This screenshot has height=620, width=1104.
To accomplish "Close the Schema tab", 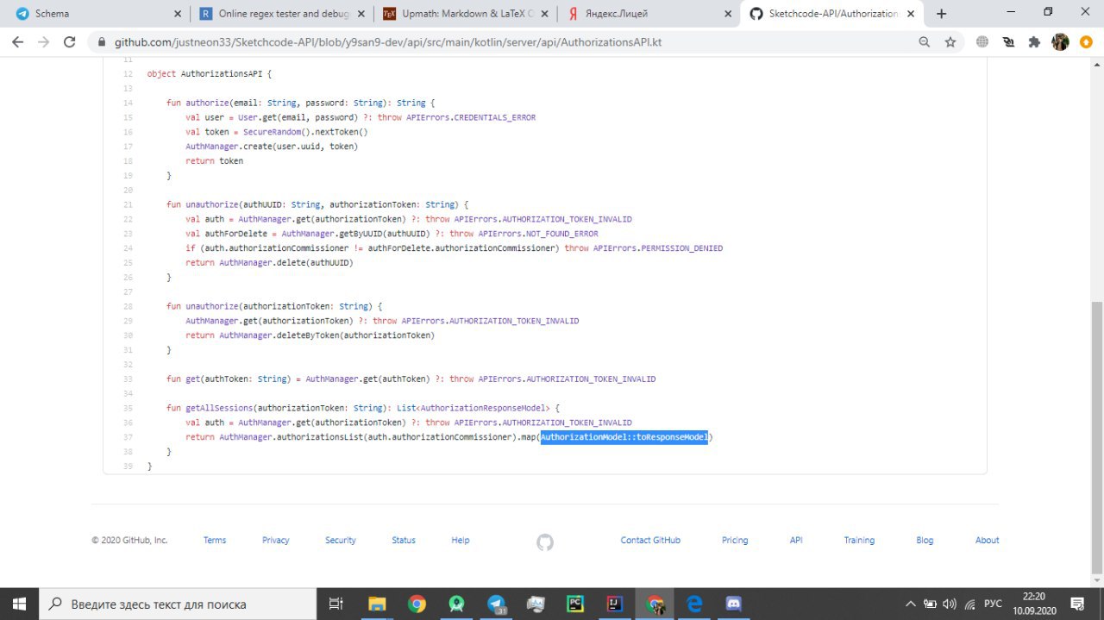I will tap(177, 14).
